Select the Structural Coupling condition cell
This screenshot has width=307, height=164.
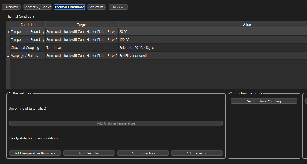coord(28,48)
